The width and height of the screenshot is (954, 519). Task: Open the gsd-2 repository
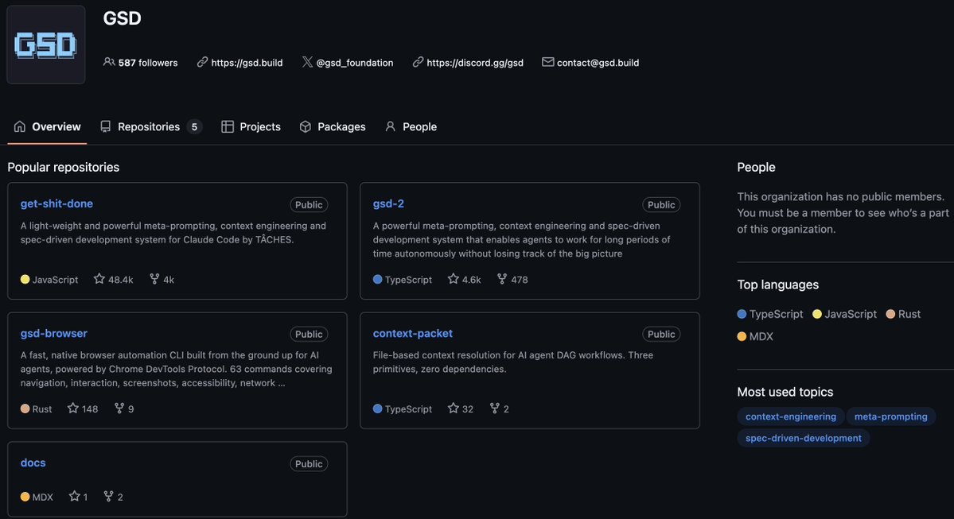pos(388,203)
